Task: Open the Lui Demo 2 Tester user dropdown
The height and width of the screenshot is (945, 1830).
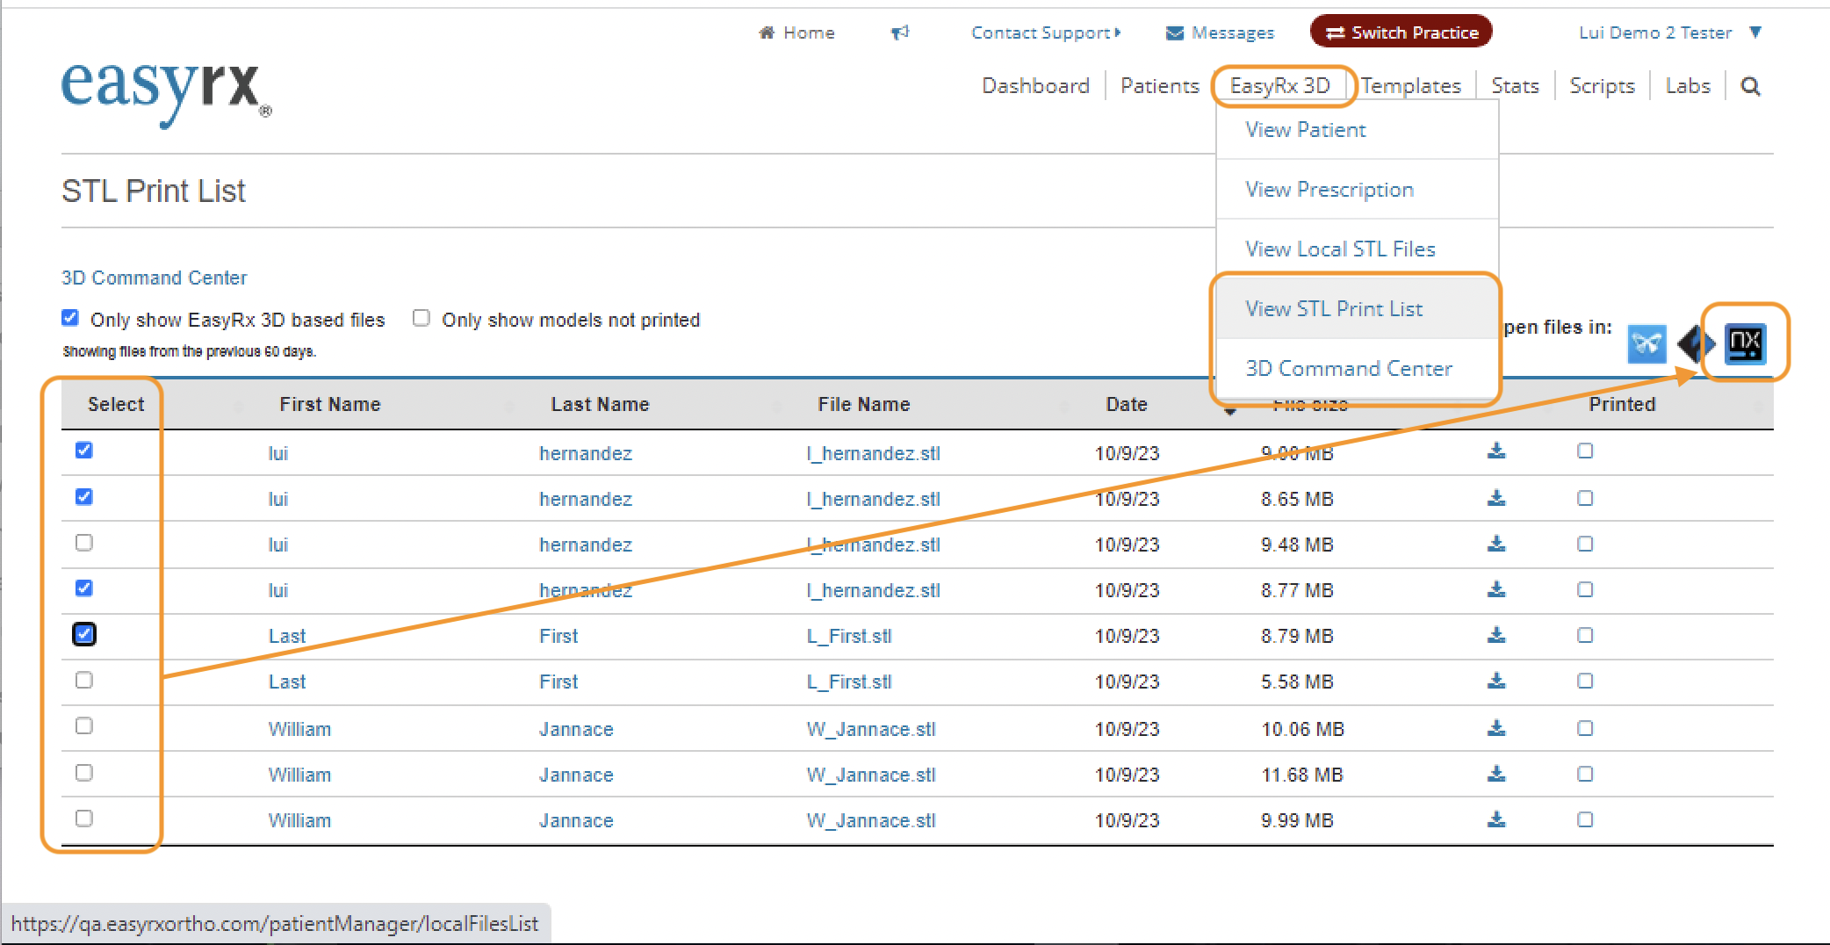Action: (1670, 32)
